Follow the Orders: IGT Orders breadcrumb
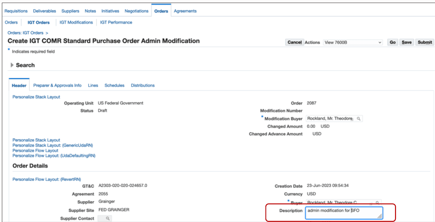 (x=26, y=33)
